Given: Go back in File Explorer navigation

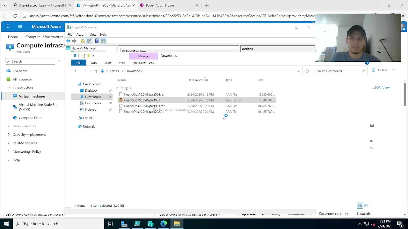Looking at the screenshot, I should (76, 71).
